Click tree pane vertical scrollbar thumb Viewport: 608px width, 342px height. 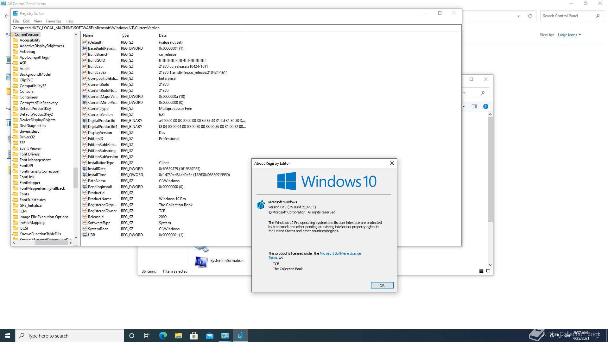(x=76, y=177)
